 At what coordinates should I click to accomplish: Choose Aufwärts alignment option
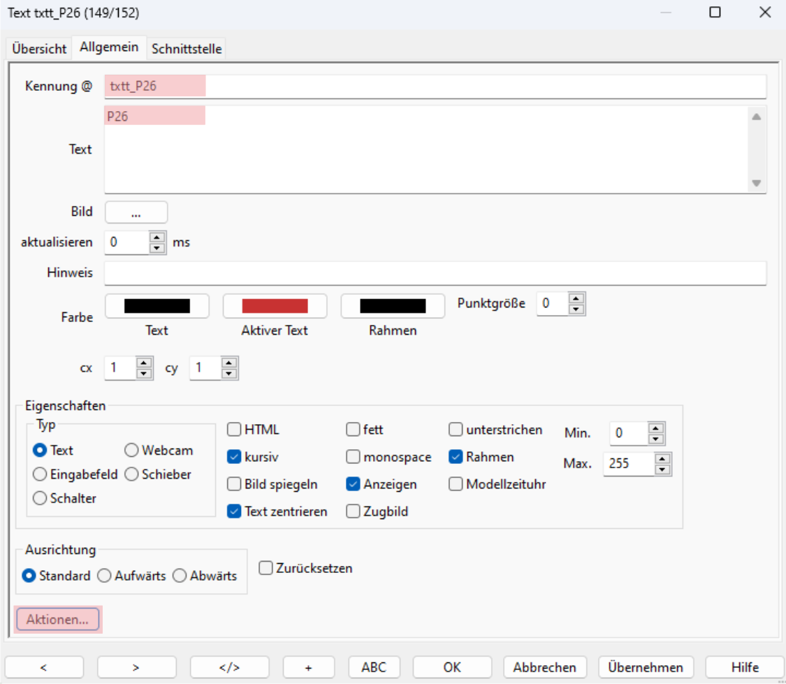pos(104,576)
